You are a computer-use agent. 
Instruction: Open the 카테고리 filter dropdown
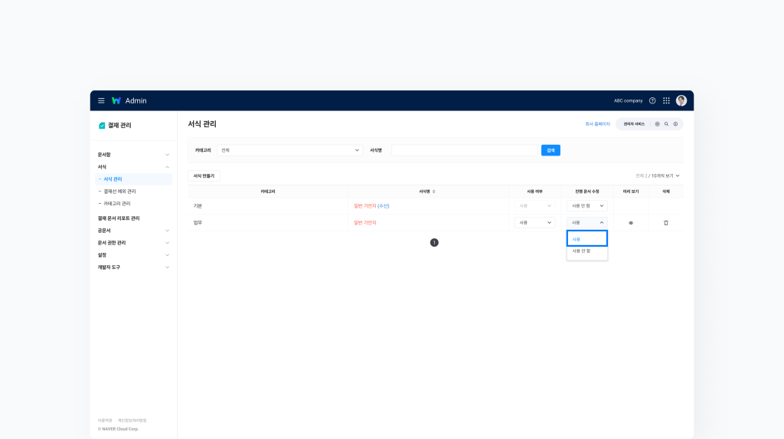[289, 150]
